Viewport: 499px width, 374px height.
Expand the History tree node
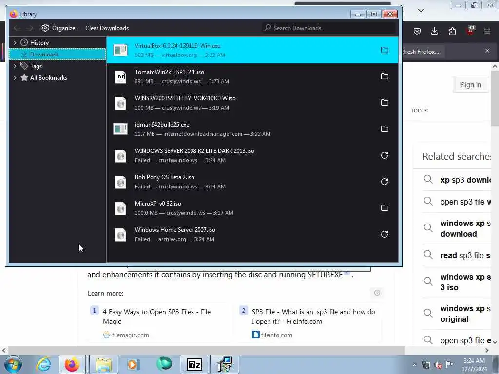coord(15,43)
